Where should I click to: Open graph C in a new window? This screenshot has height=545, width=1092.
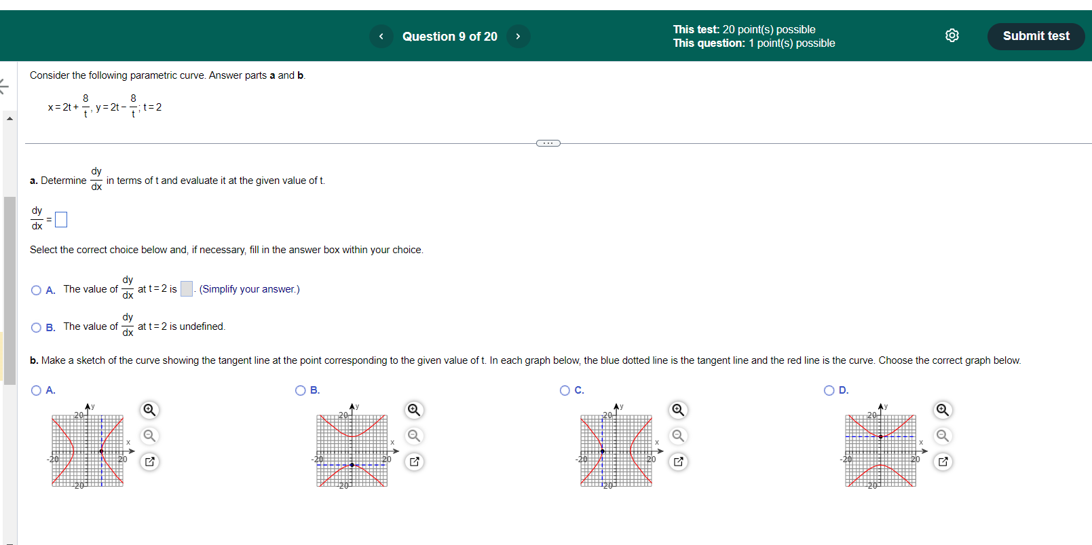[x=677, y=462]
